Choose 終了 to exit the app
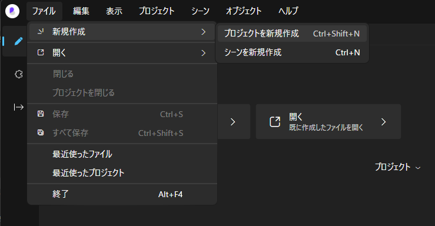Viewport: 435px width, 226px height. pyautogui.click(x=122, y=194)
